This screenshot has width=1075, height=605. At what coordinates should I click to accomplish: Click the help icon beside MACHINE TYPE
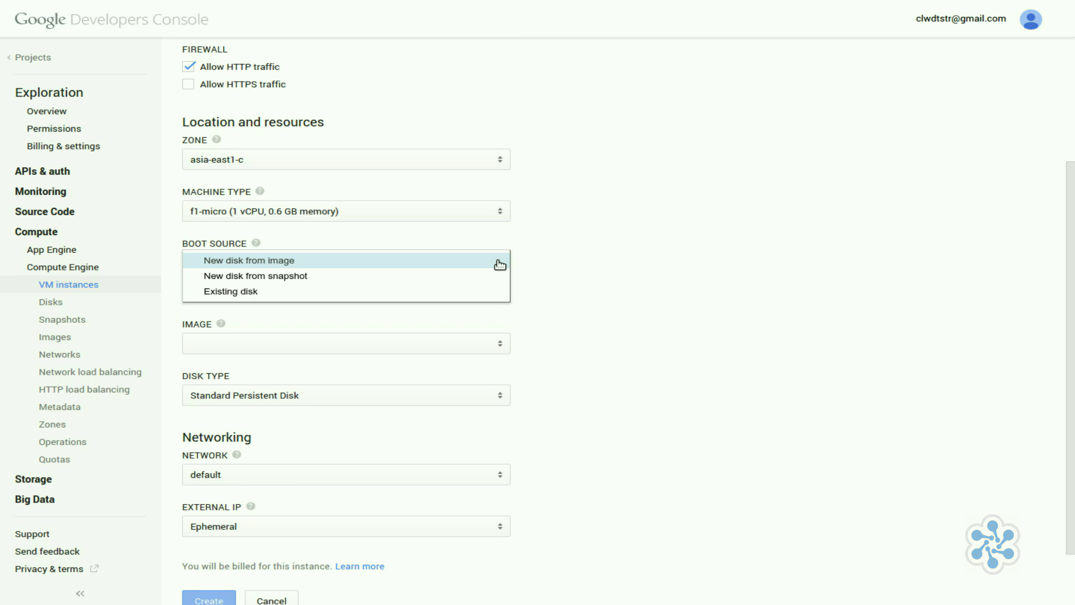click(x=260, y=191)
